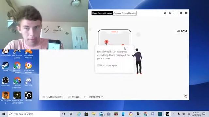Click the Wi-Fi name 685ESC text
This screenshot has width=209, height=117.
click(76, 97)
